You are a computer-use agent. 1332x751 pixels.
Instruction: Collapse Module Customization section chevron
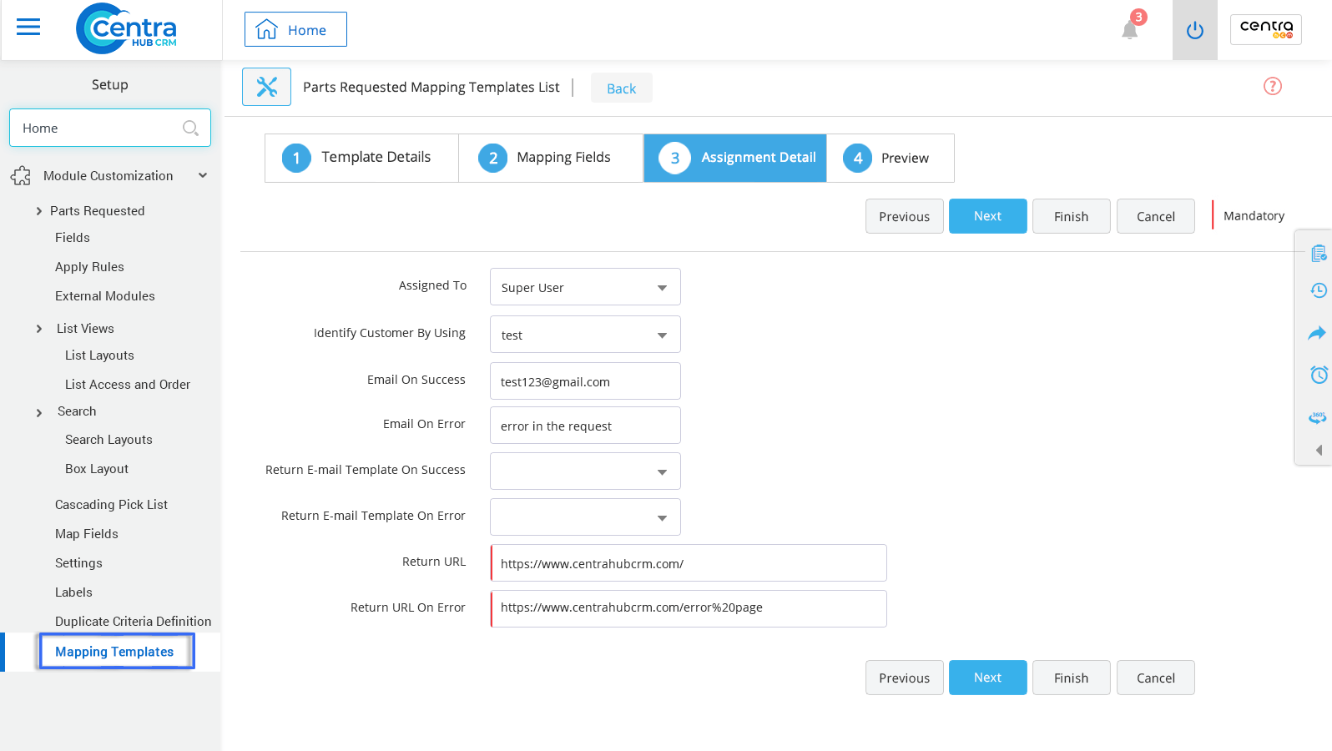point(203,175)
